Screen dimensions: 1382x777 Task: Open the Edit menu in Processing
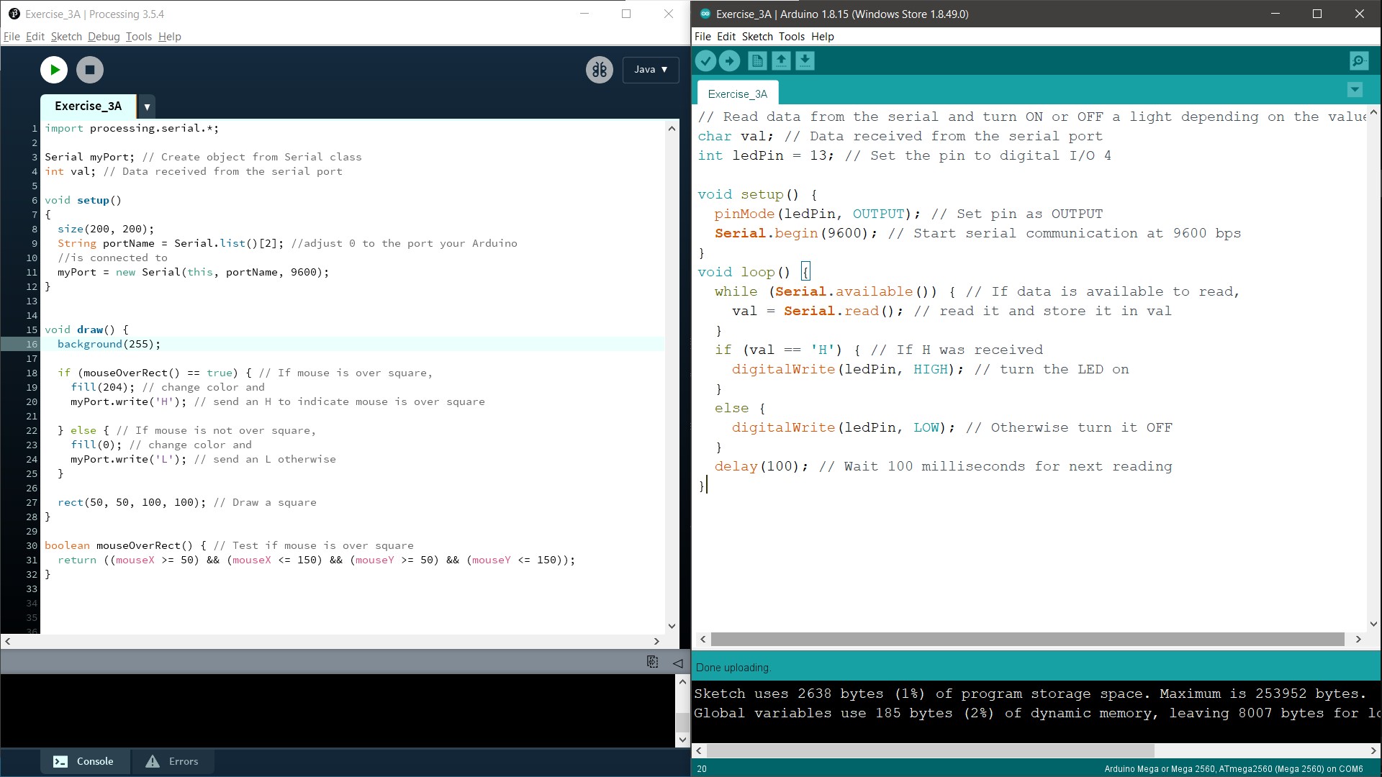35,37
